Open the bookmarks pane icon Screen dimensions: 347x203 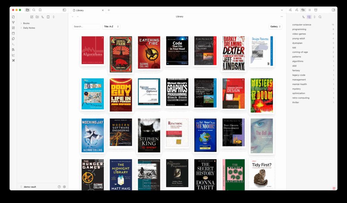coord(40,10)
